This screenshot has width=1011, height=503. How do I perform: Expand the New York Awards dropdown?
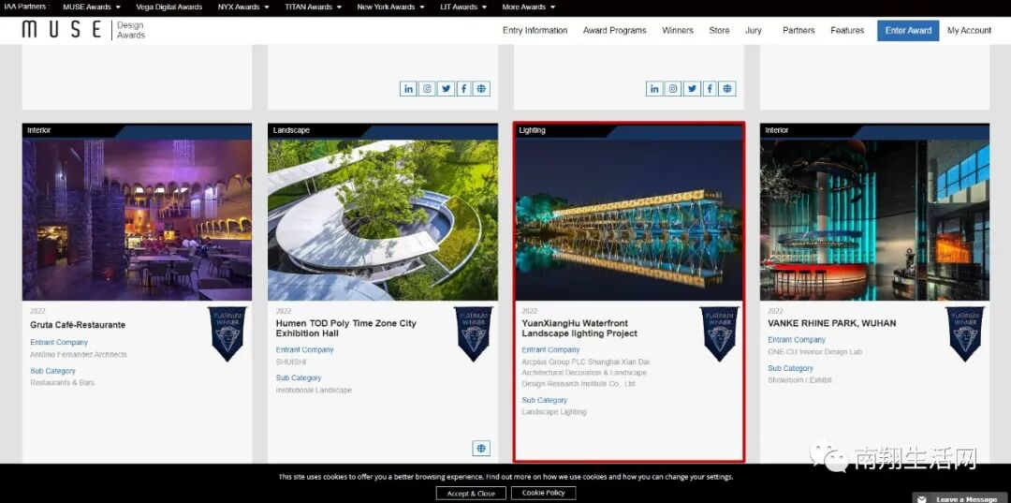[x=390, y=7]
